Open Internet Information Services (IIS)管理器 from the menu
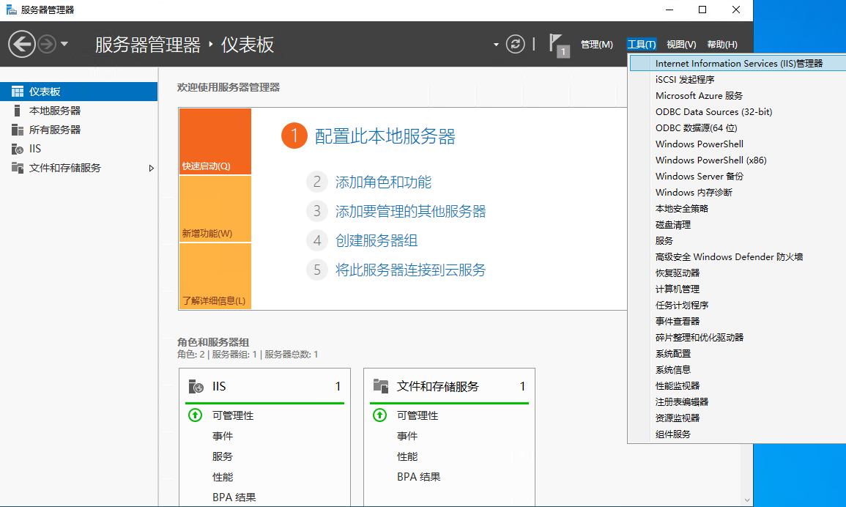The width and height of the screenshot is (846, 507). 738,64
